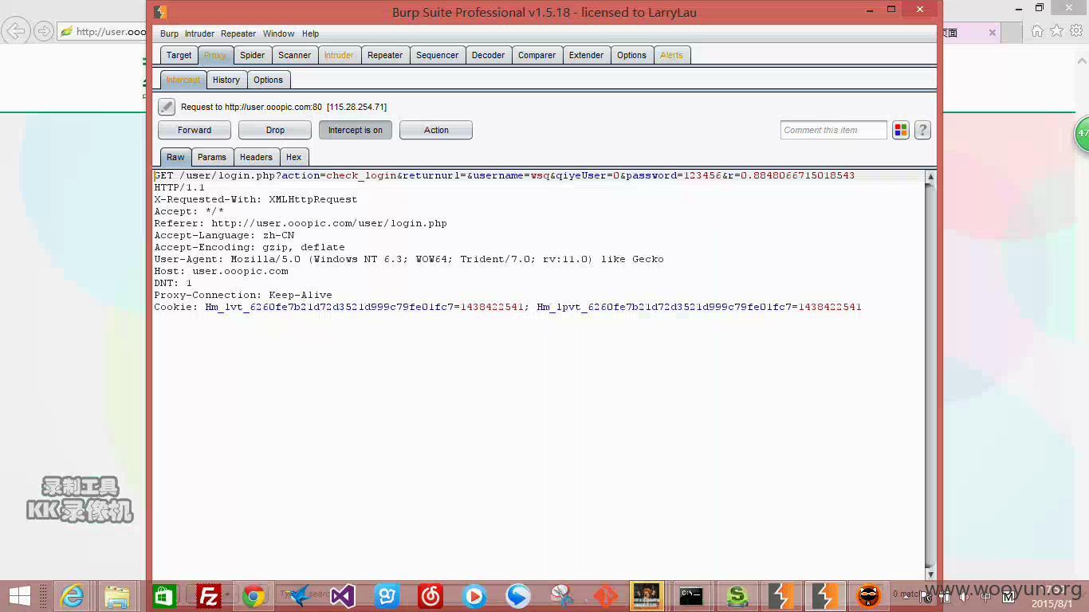The height and width of the screenshot is (612, 1089).
Task: Switch to the Intruder tool tab
Action: pyautogui.click(x=339, y=55)
